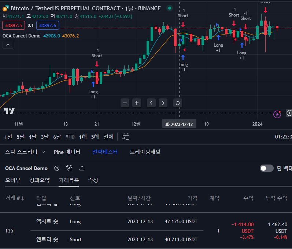This screenshot has height=249, width=292.
Task: Select the 거래목록 trade list tab
Action: 69,180
